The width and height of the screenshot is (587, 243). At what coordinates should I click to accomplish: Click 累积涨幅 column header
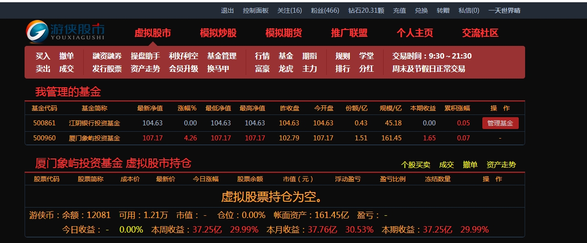click(457, 109)
